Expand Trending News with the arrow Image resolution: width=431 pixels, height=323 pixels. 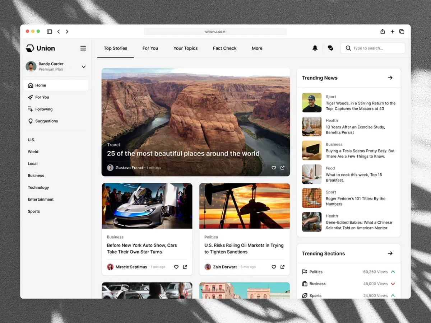(x=390, y=78)
